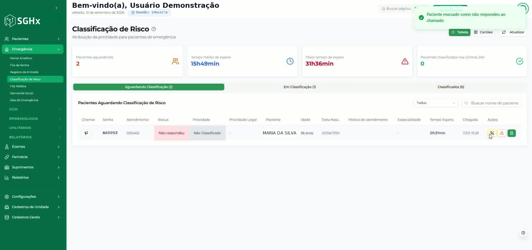
Task: Switch to Cartões view
Action: pos(483,32)
